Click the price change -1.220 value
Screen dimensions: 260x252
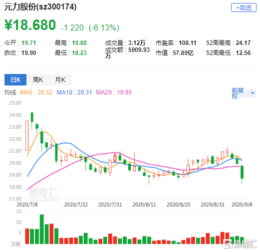(x=72, y=27)
